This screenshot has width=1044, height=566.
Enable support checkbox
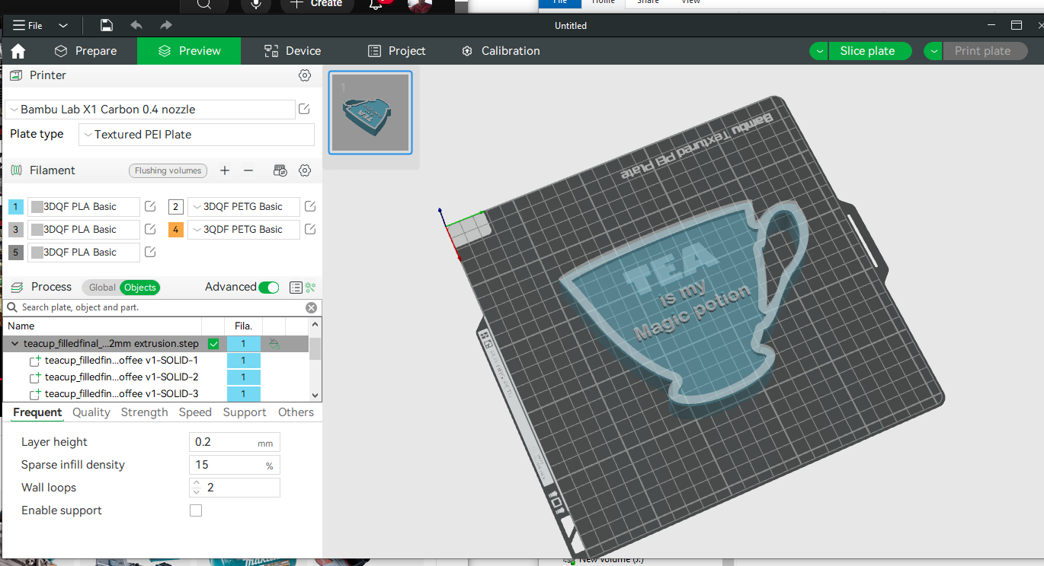[196, 510]
